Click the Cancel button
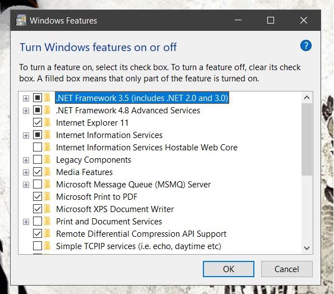 pyautogui.click(x=287, y=269)
